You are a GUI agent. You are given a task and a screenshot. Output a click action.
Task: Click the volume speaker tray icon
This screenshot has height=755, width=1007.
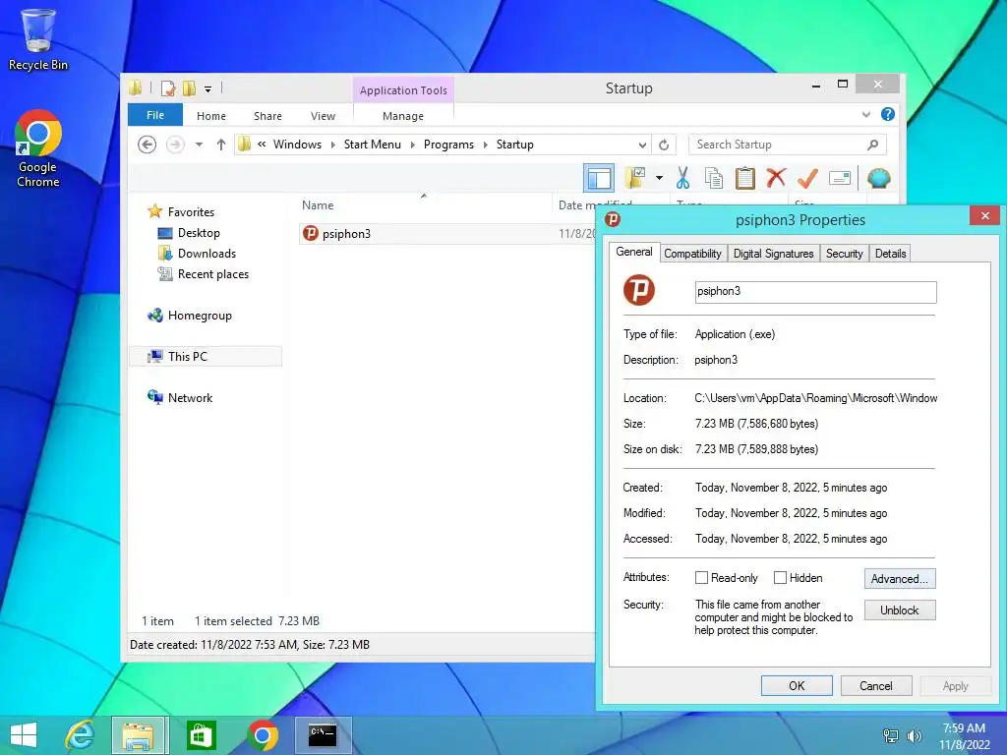(914, 736)
